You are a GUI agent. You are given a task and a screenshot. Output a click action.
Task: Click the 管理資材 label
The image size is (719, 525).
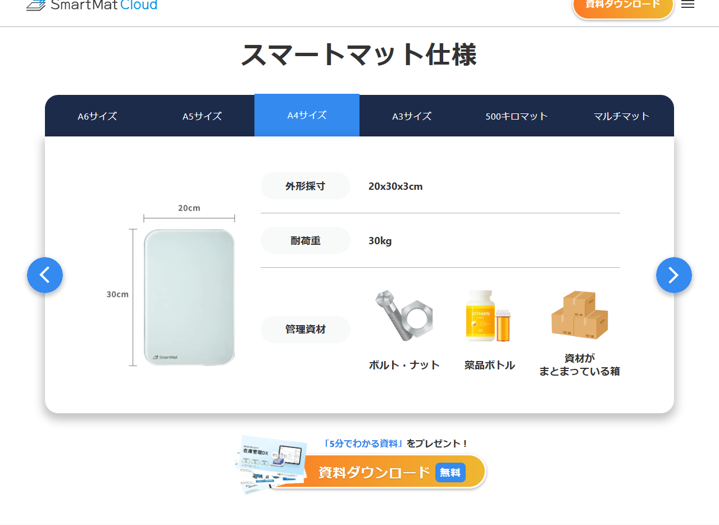[x=306, y=330]
